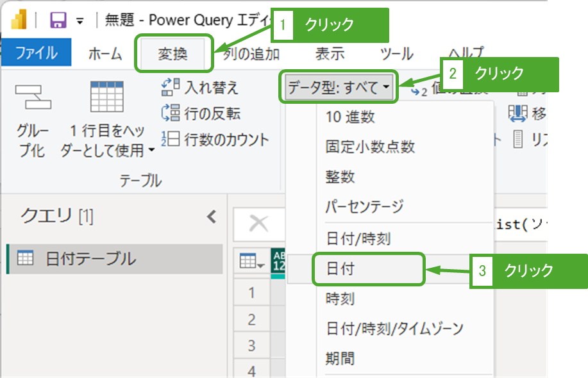This screenshot has height=378, width=588.
Task: Click the Power BI logo icon
Action: 19,21
